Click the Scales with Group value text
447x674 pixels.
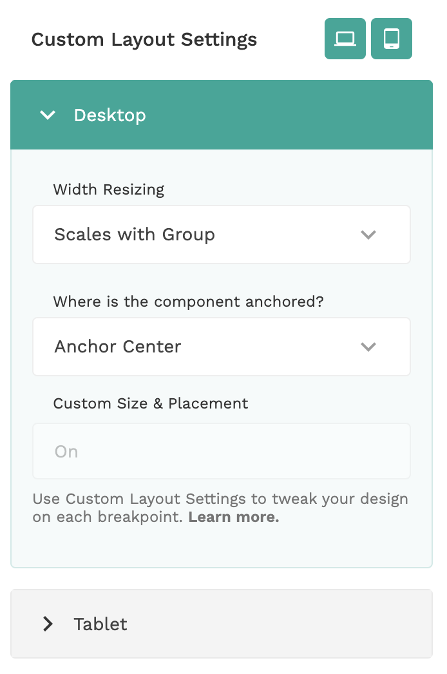[x=135, y=235]
